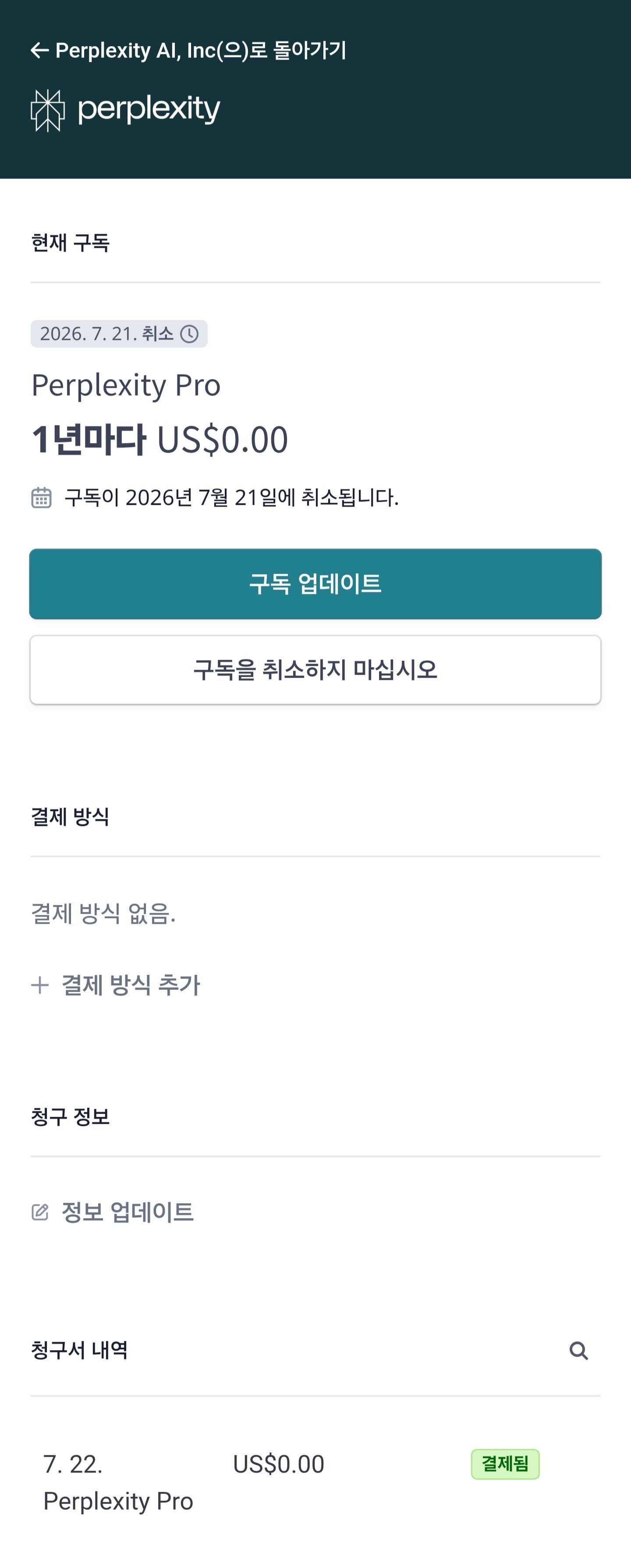Click Perplexity Pro invoice description
The width and height of the screenshot is (631, 1566).
pyautogui.click(x=118, y=1501)
